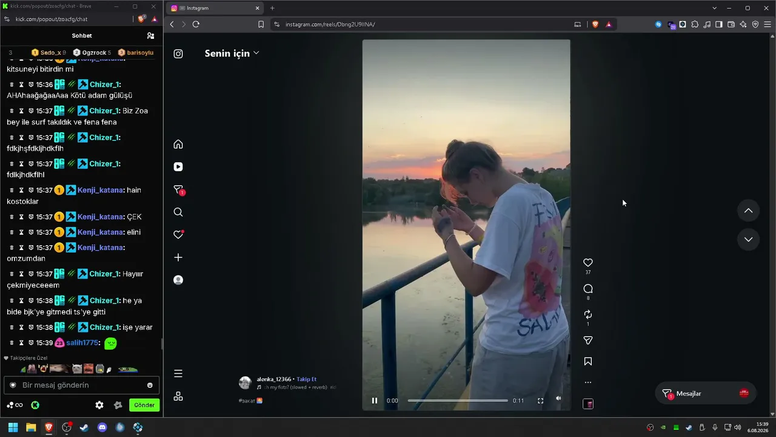
Task: Share the reel via paper plane icon
Action: [587, 340]
